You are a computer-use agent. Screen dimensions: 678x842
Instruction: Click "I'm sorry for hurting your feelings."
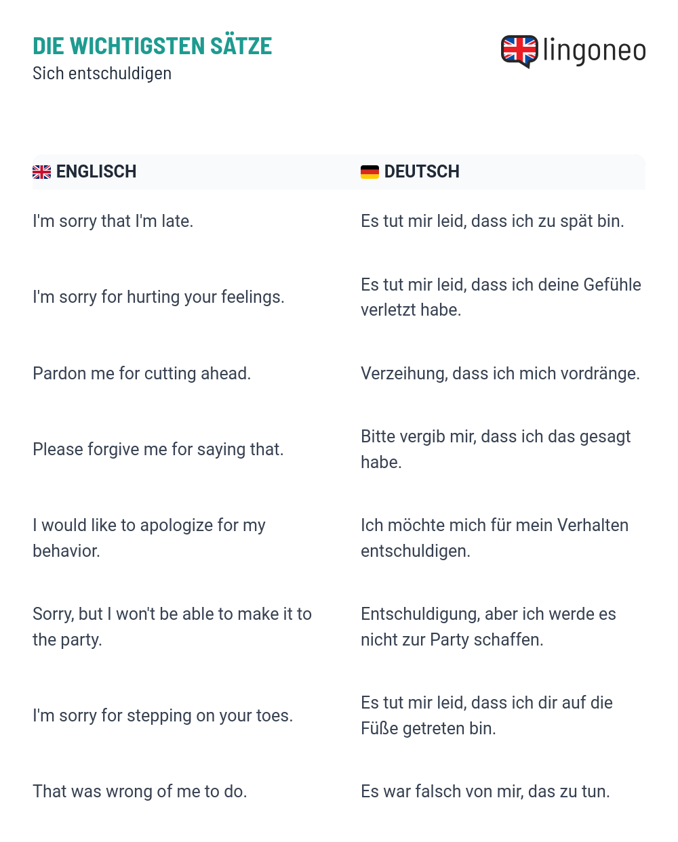tap(159, 297)
